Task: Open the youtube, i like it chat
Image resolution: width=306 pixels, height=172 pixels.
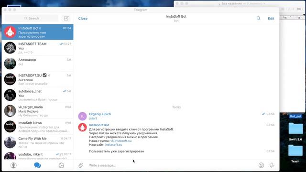Action: pyautogui.click(x=37, y=155)
